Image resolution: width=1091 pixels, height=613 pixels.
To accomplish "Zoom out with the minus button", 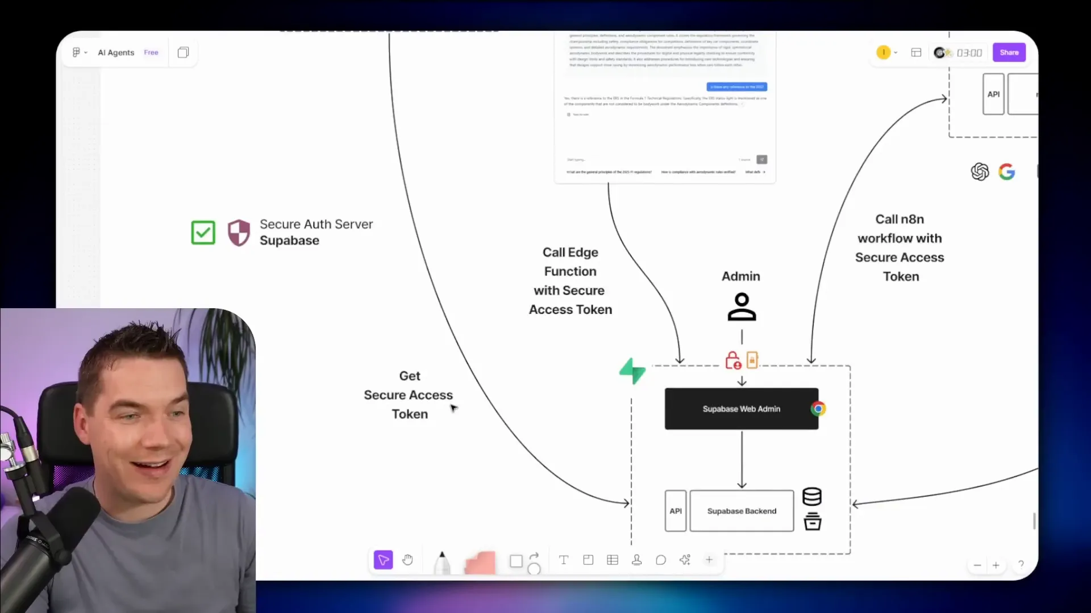I will pos(977,565).
